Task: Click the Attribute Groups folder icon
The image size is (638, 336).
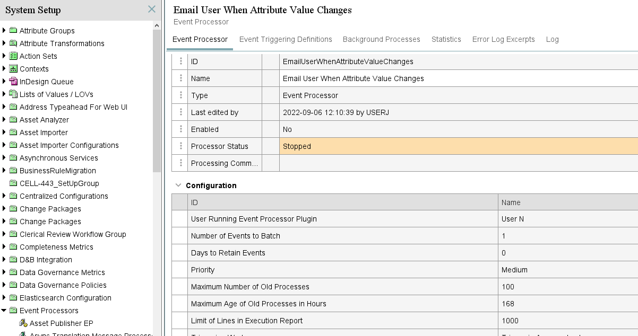Action: point(13,31)
